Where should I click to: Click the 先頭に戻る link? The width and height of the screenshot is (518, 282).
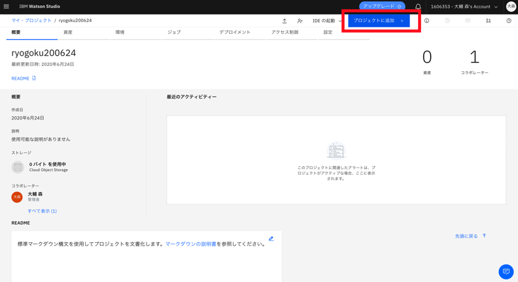point(466,236)
